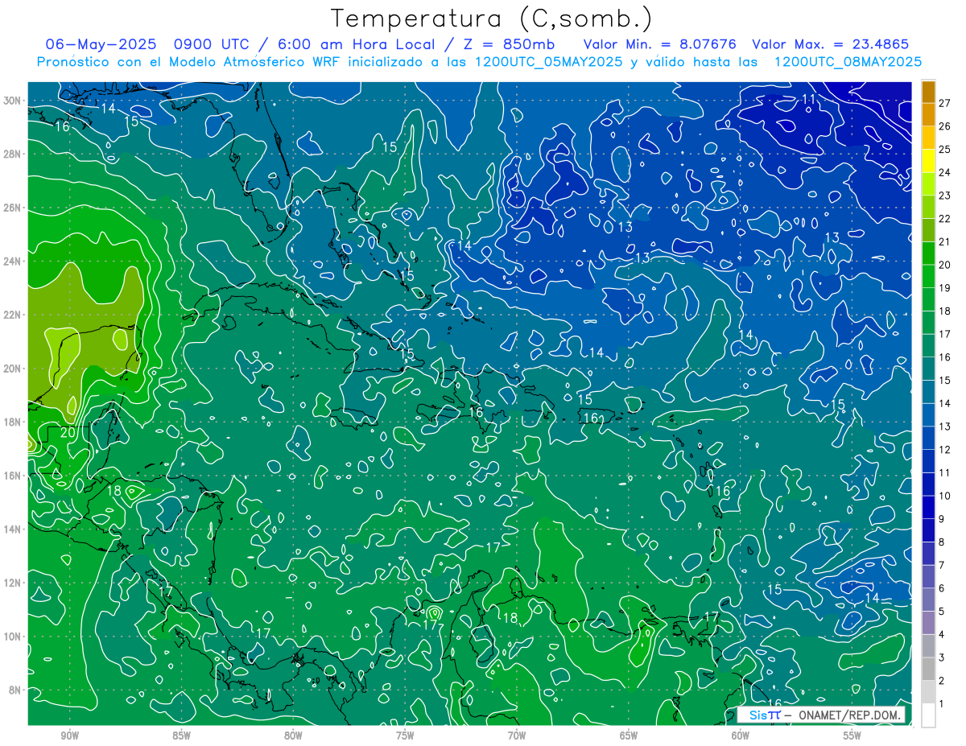
Task: Click the yellow legend band between 24 and 25
Action: 928,161
